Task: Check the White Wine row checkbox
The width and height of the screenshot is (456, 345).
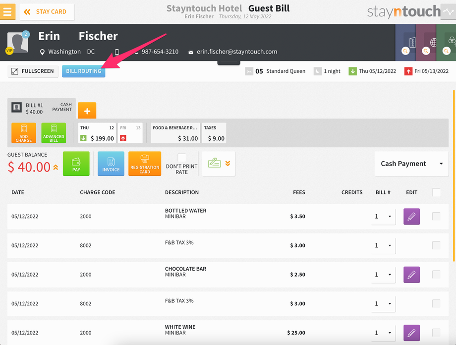Action: 436,333
